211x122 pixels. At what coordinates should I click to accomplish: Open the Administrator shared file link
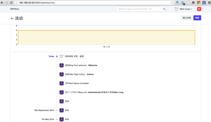pyautogui.click(x=106, y=92)
